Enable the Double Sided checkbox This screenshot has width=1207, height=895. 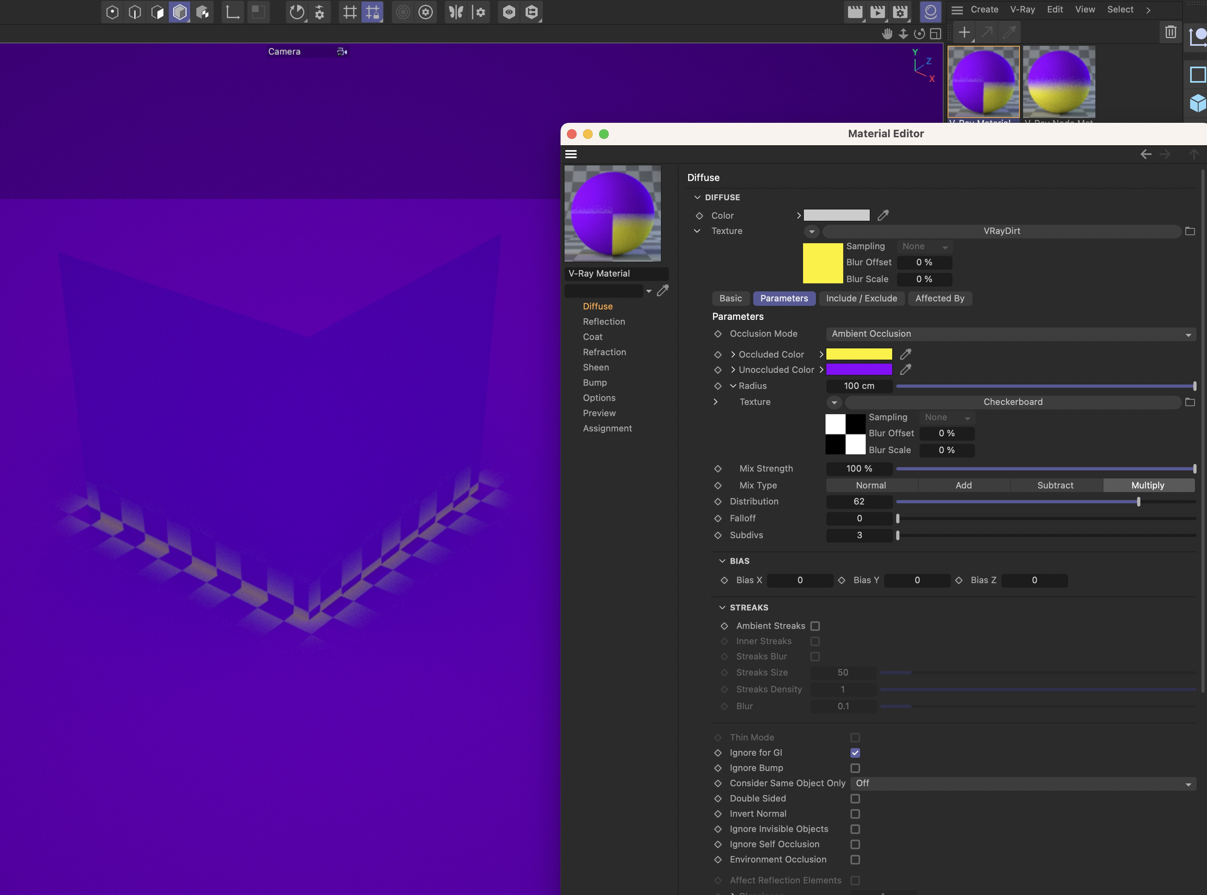[855, 799]
